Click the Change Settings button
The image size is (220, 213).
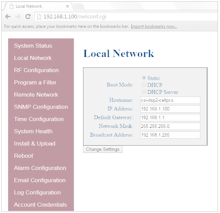click(x=103, y=149)
